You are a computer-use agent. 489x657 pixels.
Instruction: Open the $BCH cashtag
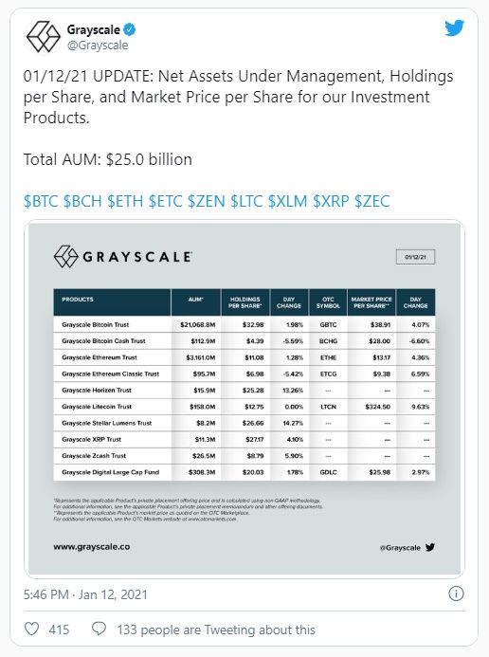82,201
